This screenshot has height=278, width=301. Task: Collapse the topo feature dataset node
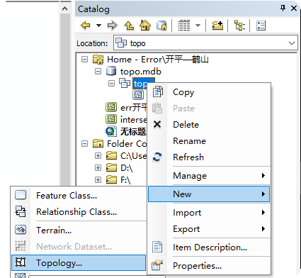coord(111,83)
